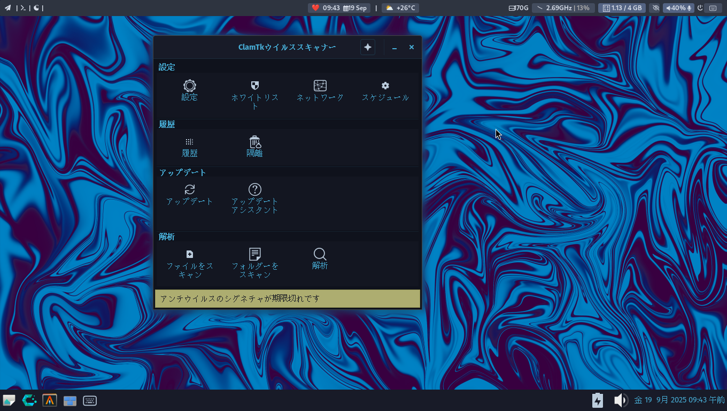Click the 70G disk usage indicator

pyautogui.click(x=519, y=8)
